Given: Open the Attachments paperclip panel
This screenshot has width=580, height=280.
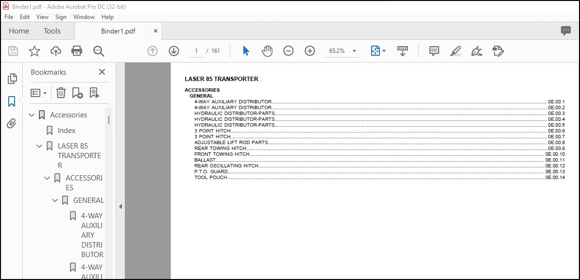Looking at the screenshot, I should coord(12,123).
